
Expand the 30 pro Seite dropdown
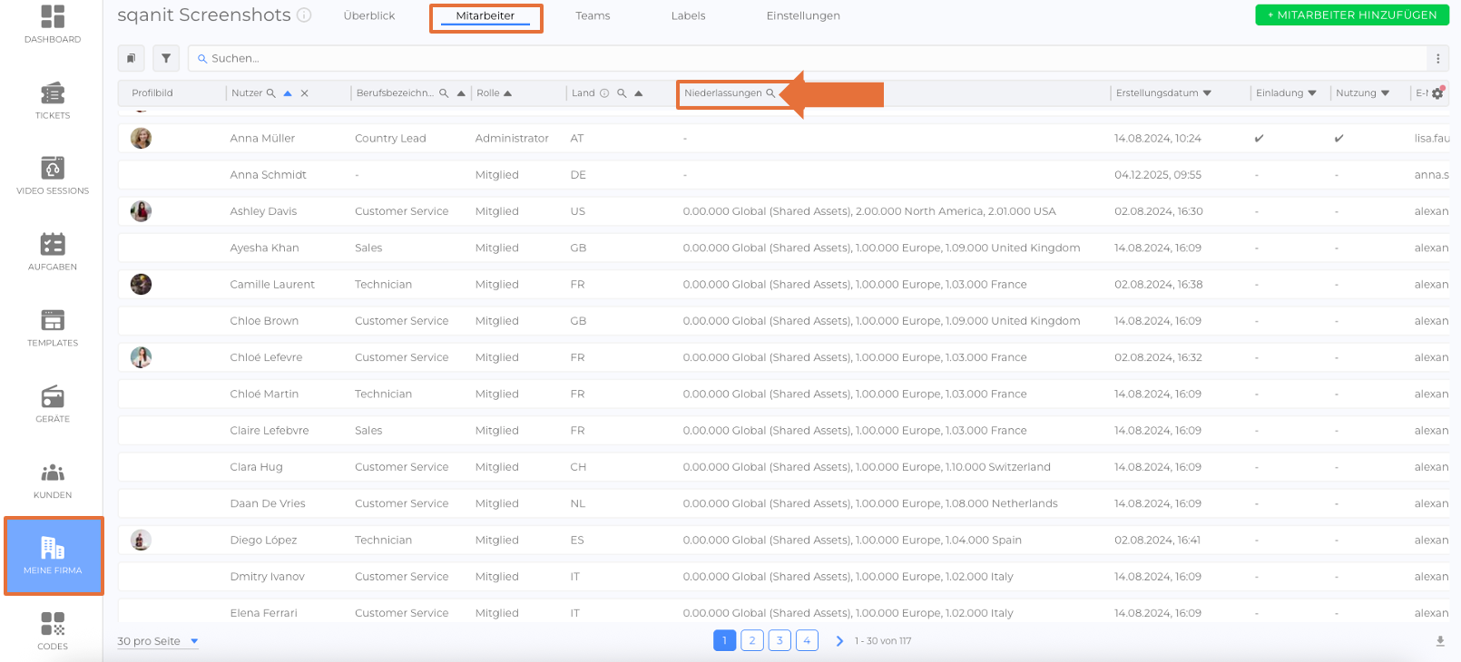(194, 641)
